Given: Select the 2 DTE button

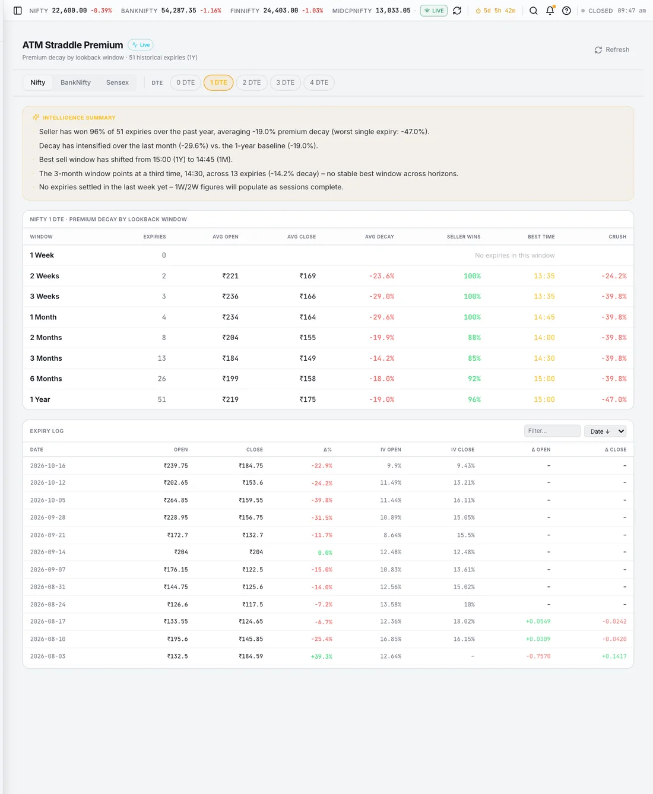Looking at the screenshot, I should (x=252, y=82).
